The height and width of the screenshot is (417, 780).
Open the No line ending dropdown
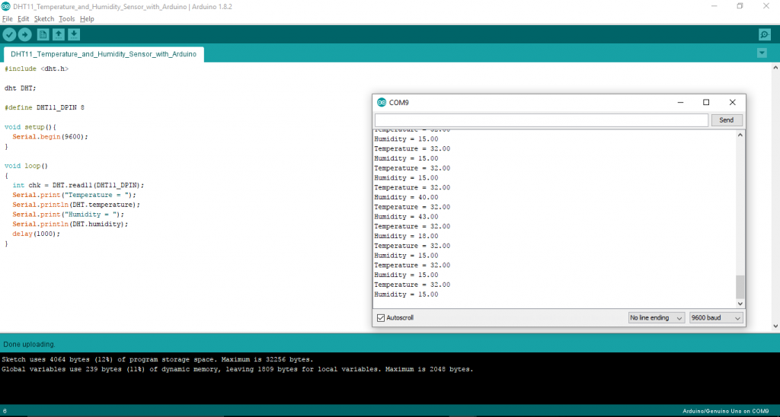[x=657, y=318]
